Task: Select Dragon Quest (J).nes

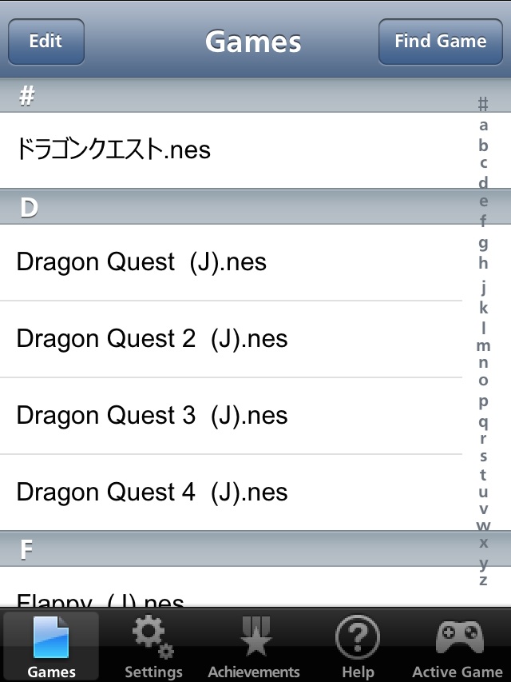Action: (x=231, y=262)
